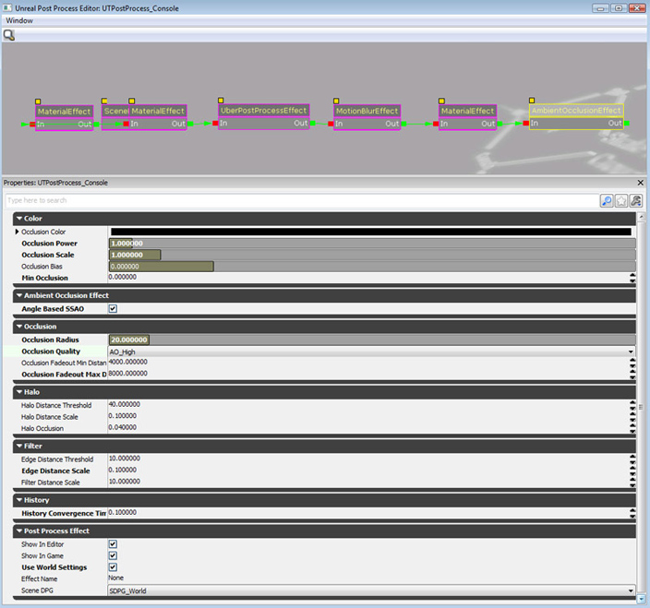
Task: Click the Halo Occlusion value field
Action: click(368, 427)
